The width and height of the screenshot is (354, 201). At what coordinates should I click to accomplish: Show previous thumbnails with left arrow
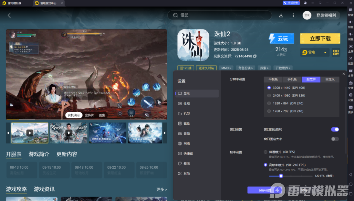point(8,133)
